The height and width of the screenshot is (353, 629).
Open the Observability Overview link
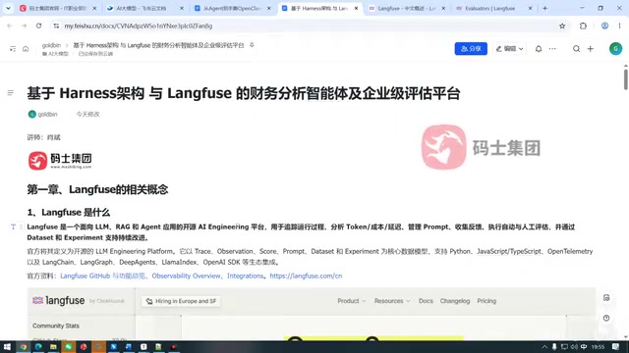click(x=186, y=276)
